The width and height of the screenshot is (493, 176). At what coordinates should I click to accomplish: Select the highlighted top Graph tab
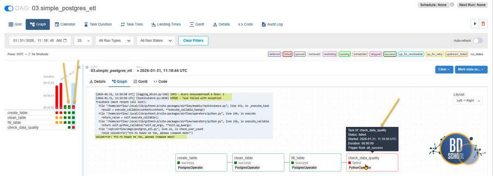point(38,24)
